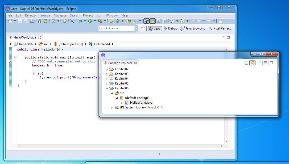Toggle Show Whitespace Characters
This screenshot has height=164, width=289.
click(165, 21)
